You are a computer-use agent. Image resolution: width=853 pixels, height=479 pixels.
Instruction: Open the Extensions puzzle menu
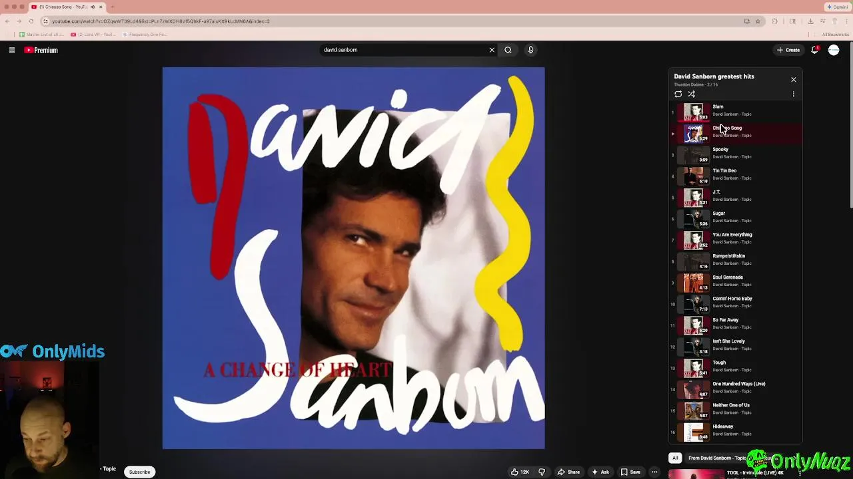(774, 21)
